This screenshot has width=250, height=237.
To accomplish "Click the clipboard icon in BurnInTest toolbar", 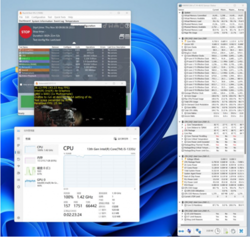I will (x=121, y=25).
